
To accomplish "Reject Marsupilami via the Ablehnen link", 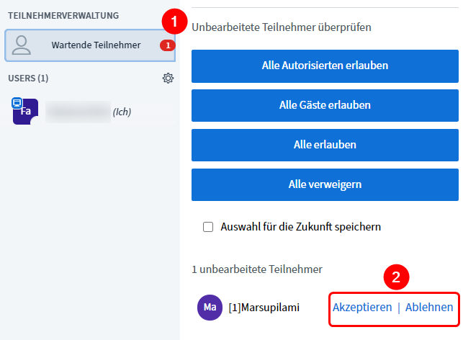I will pyautogui.click(x=429, y=308).
